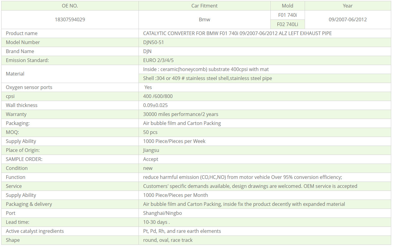Click the OE NO. column header

pos(70,6)
